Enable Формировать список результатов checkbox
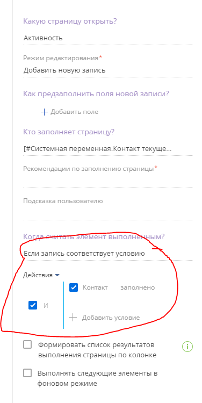Screen dimensions: 202x403 point(27,344)
